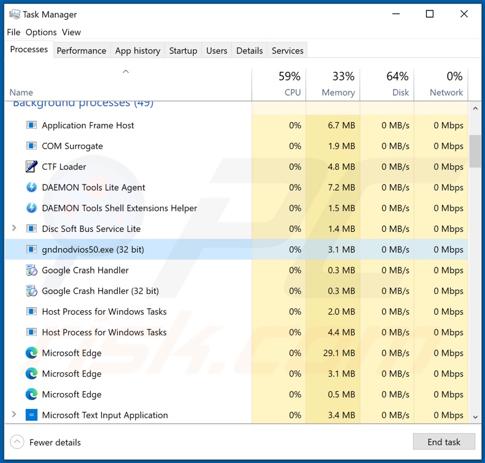Select the Google Crash Handler (32 bit) name
Image resolution: width=485 pixels, height=463 pixels.
(x=100, y=291)
